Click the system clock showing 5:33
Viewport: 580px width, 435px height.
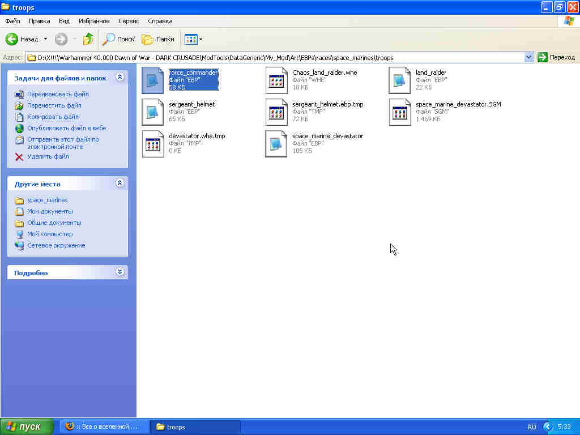point(564,427)
